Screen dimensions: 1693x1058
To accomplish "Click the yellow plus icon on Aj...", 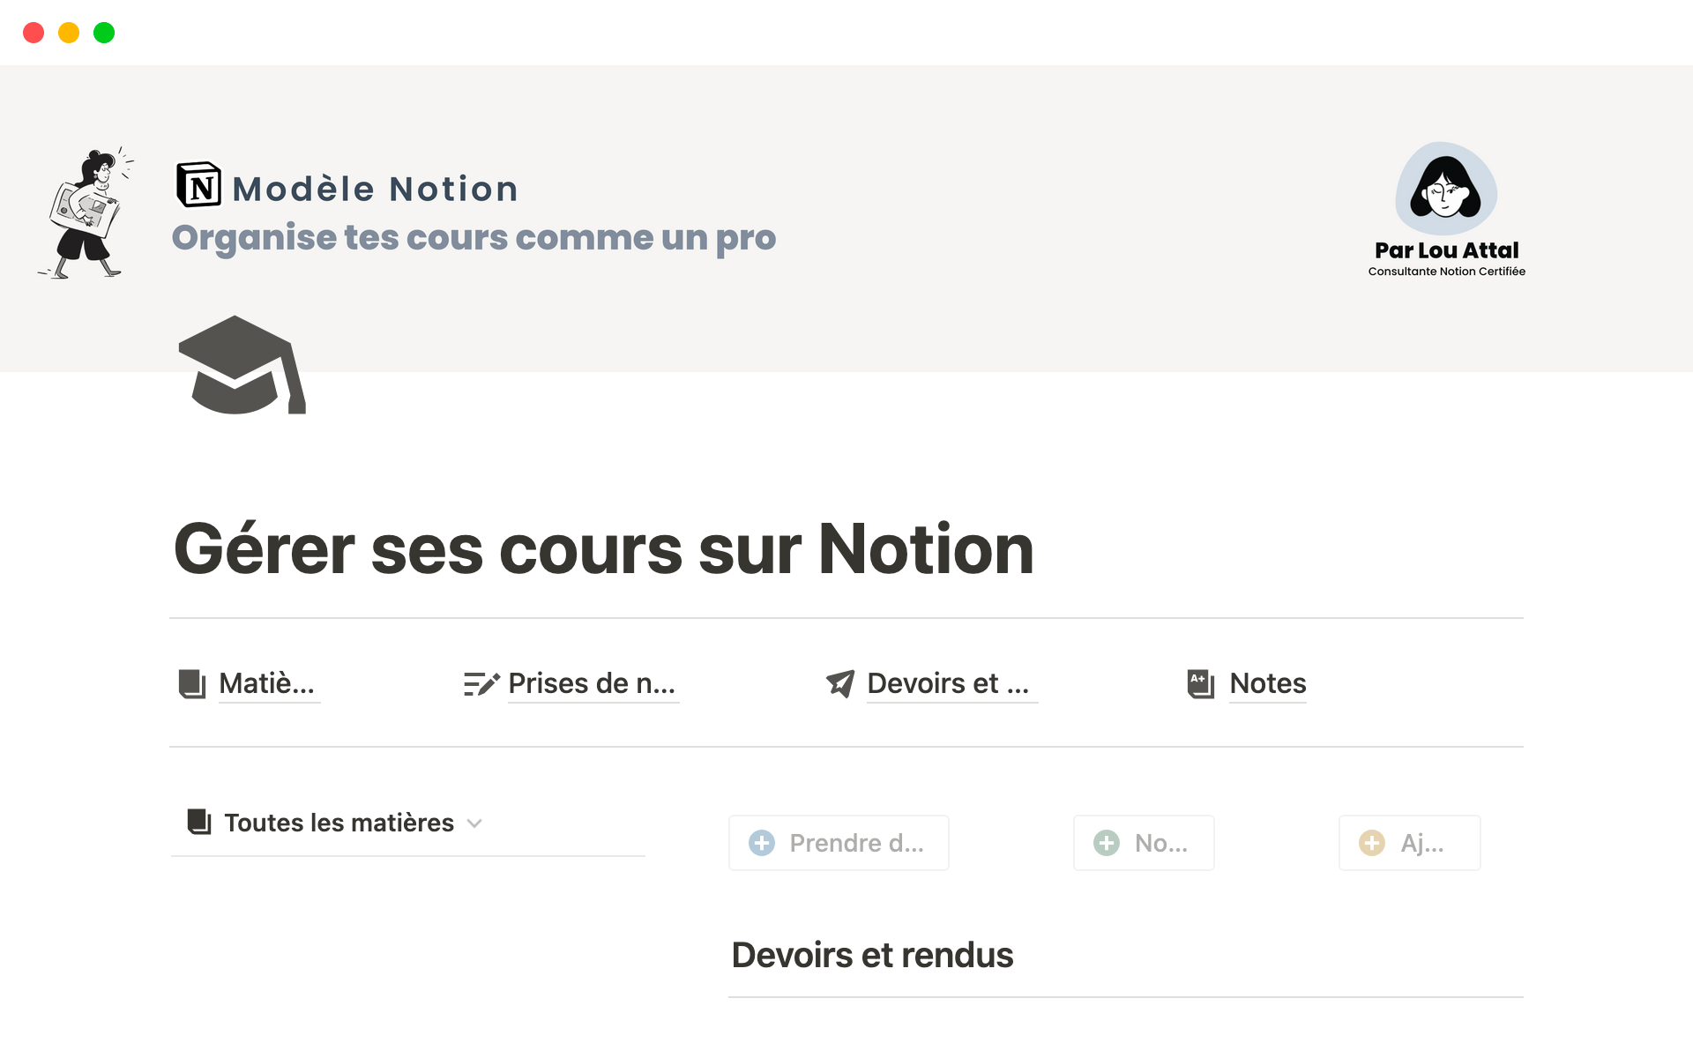I will tap(1372, 843).
